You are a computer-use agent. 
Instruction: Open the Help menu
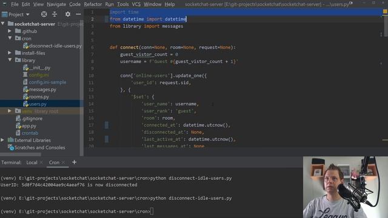[x=170, y=4]
